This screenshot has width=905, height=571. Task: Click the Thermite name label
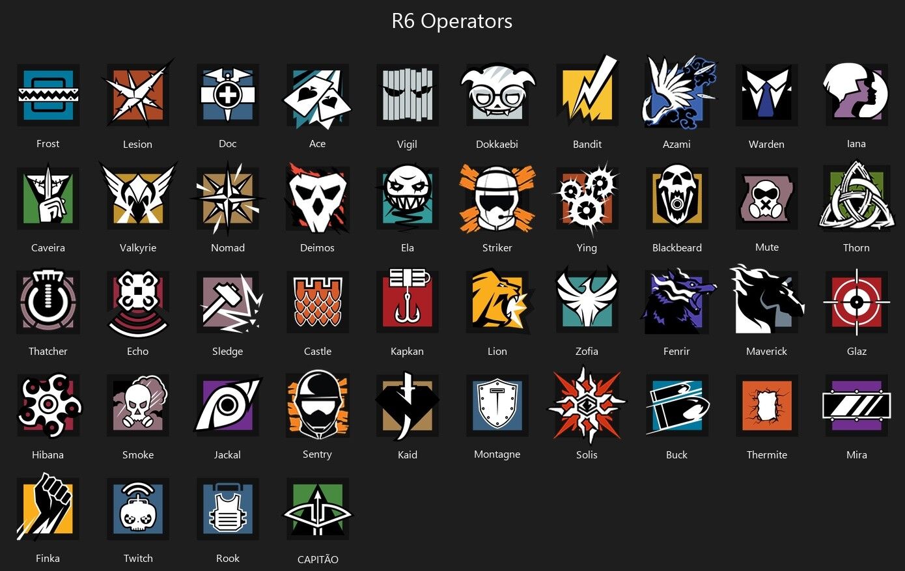click(767, 454)
